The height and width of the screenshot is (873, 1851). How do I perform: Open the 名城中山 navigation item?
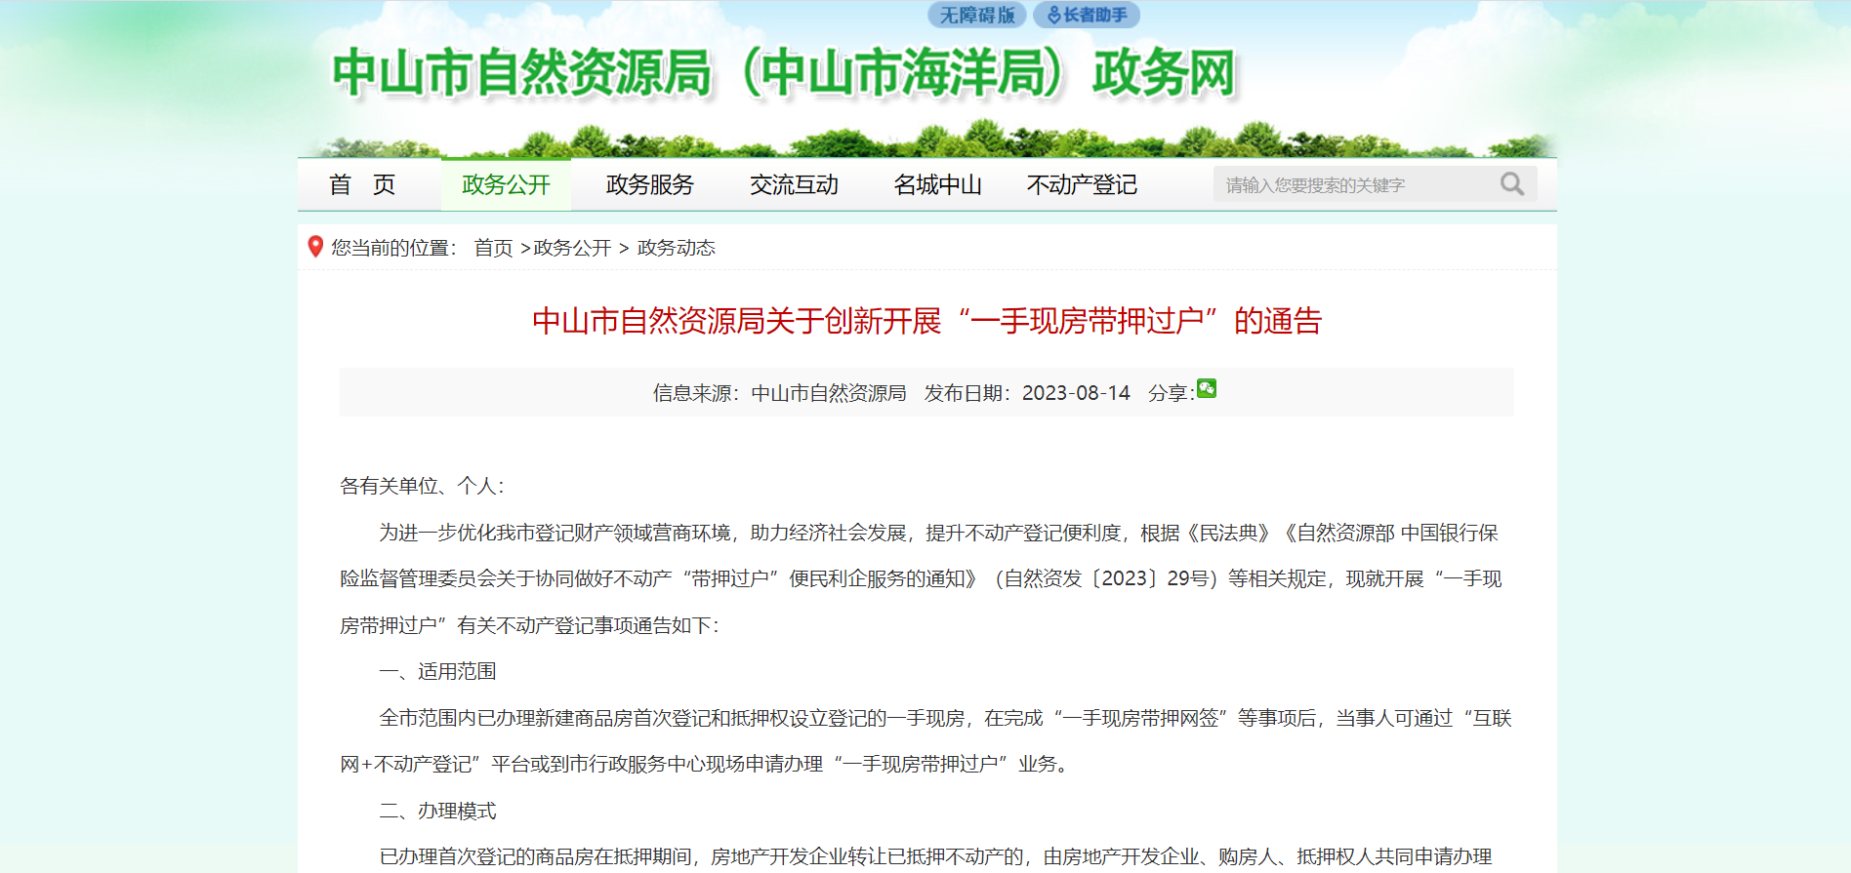tap(937, 185)
